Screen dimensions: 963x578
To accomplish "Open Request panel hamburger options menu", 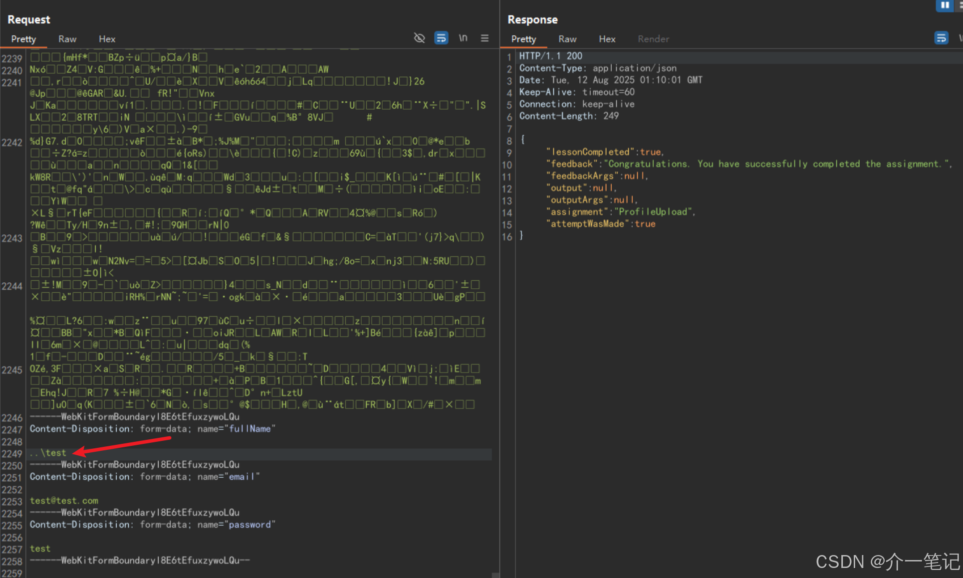I will point(484,38).
